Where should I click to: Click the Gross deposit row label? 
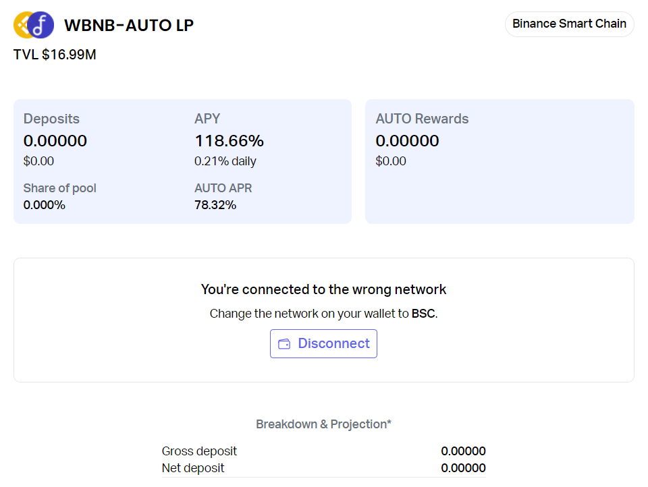[199, 451]
